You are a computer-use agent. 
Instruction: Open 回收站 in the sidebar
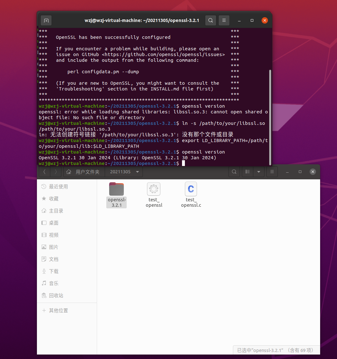pos(67,296)
